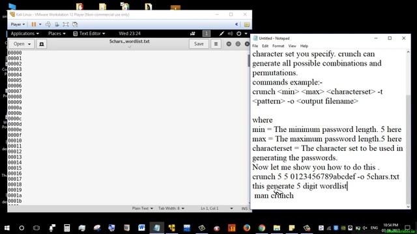
Task: Open Calculator from taskbar
Action: click(x=66, y=227)
